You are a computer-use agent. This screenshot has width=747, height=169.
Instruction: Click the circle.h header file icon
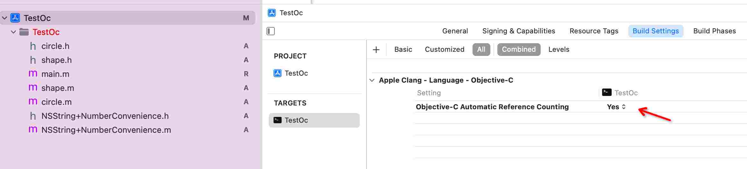pos(33,46)
